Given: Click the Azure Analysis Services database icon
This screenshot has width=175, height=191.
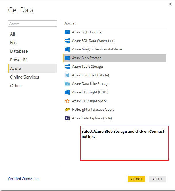Looking at the screenshot, I should click(67, 49).
